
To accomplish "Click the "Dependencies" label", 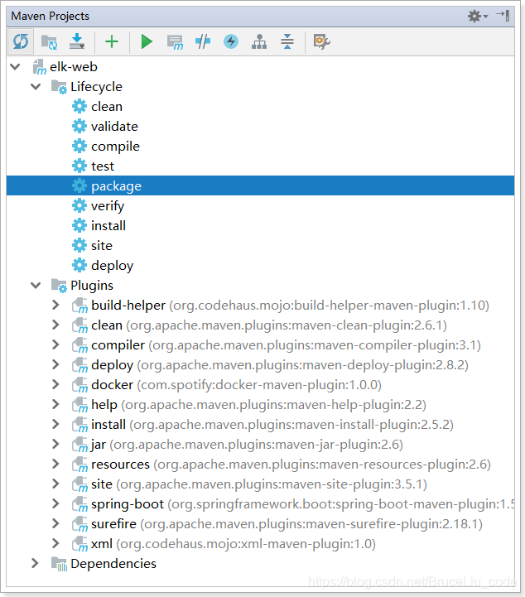I will (x=113, y=564).
